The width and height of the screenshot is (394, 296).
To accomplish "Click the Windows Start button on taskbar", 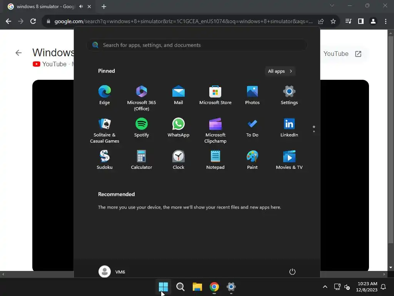I will (x=163, y=287).
